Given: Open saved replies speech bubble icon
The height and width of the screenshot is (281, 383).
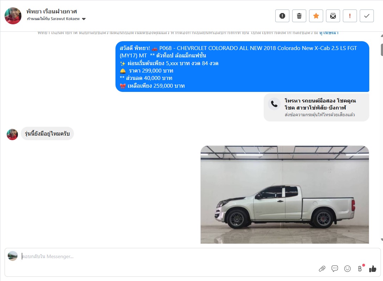Looking at the screenshot, I should [335, 269].
